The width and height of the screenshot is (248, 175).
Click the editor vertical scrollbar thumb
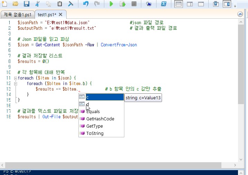[x=241, y=64]
